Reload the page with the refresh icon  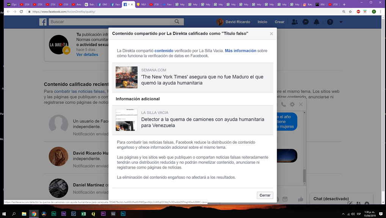coord(21,12)
